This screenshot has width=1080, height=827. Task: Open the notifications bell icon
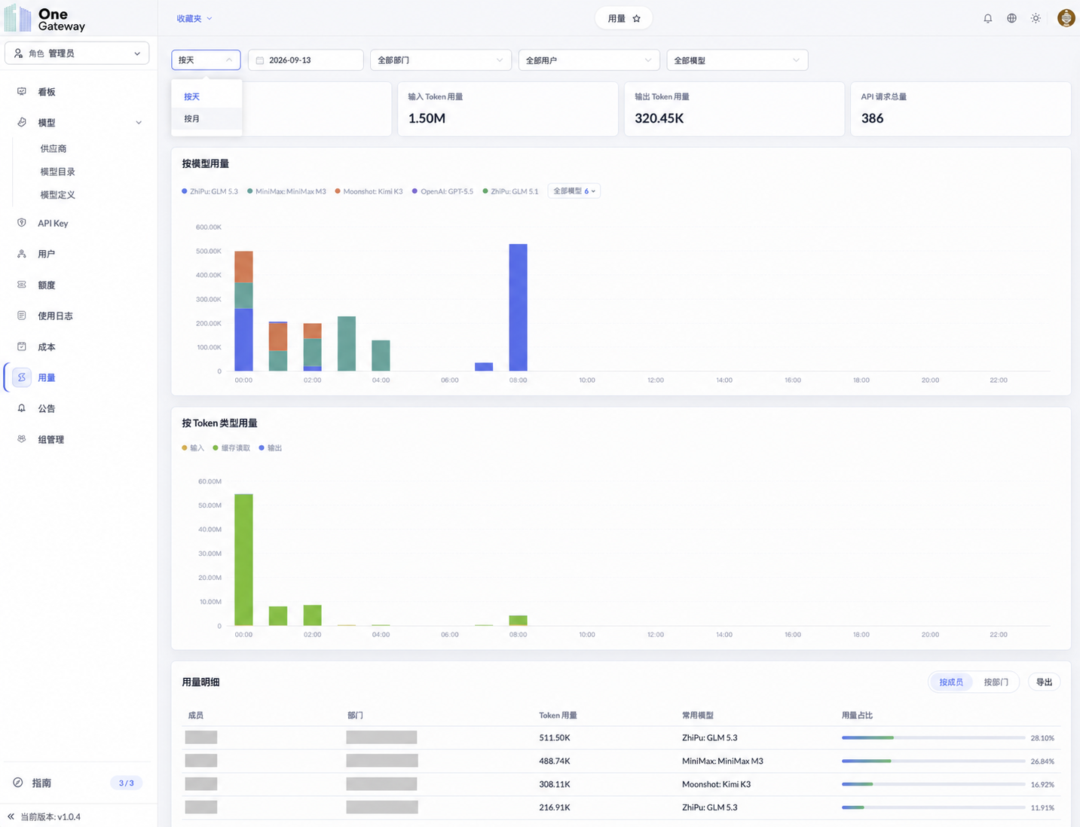(987, 18)
